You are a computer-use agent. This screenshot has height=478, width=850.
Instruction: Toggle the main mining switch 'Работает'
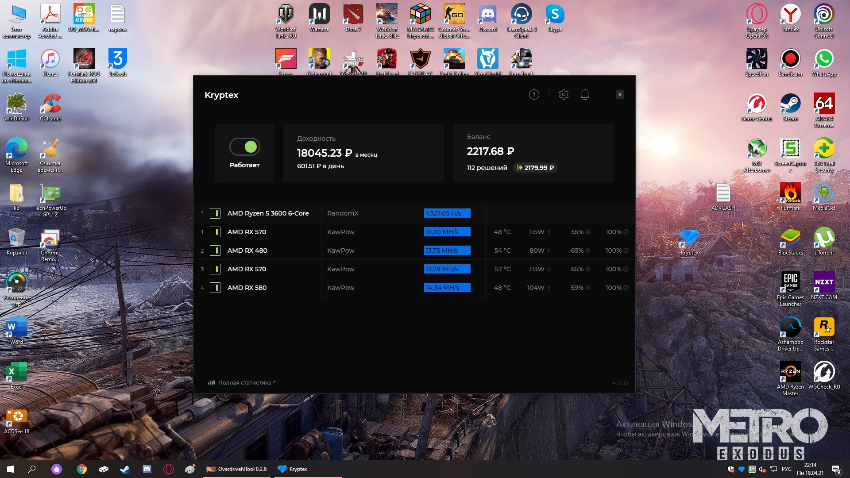[x=245, y=147]
